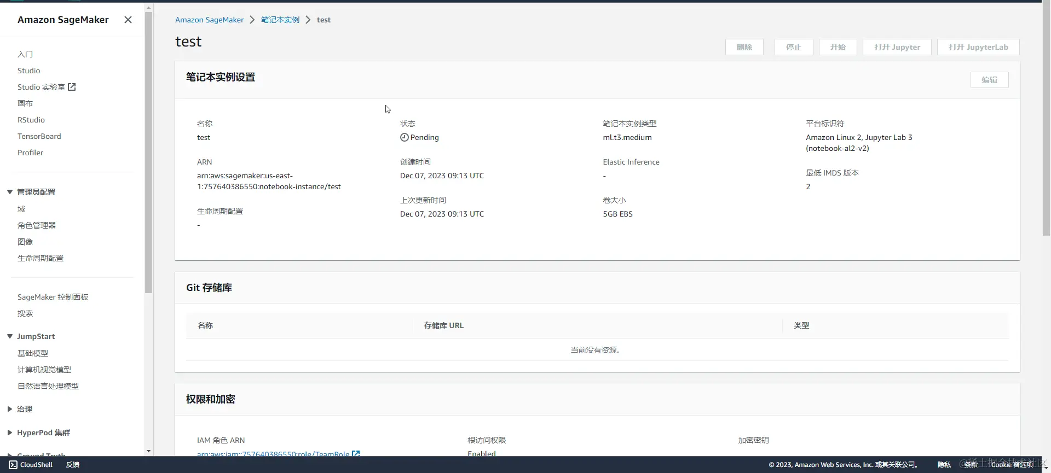1051x473 pixels.
Task: Click the notebook ARN text value
Action: coord(269,181)
